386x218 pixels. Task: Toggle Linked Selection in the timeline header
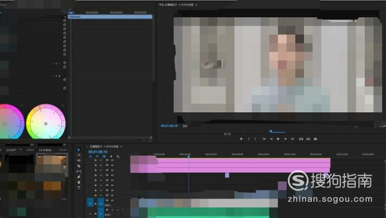104,156
